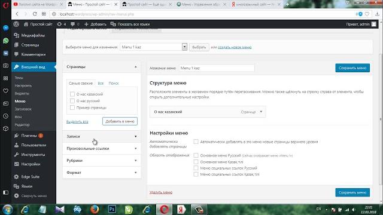The width and height of the screenshot is (383, 215).
Task: Open Visual Studio from taskbar
Action: point(60,210)
